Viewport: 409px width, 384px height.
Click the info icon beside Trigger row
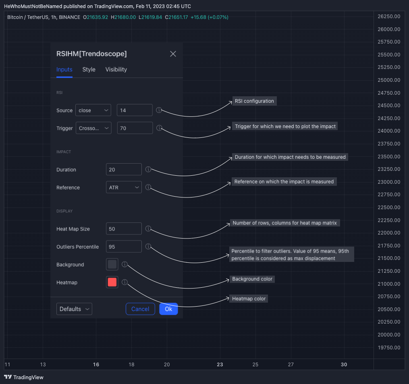tap(159, 128)
